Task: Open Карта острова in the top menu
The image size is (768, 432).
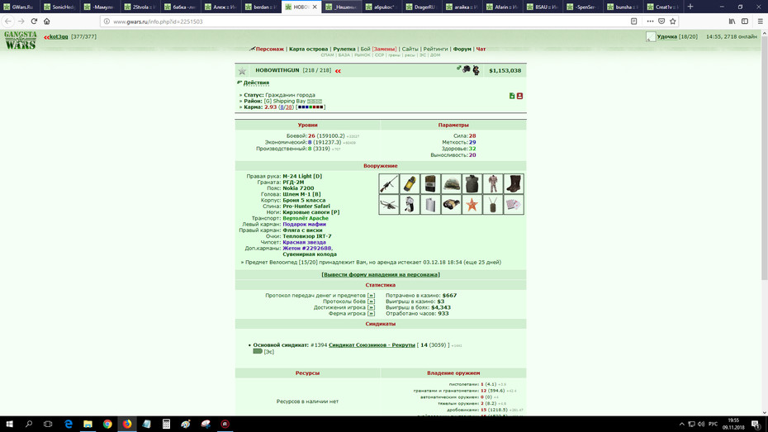Action: click(x=308, y=49)
